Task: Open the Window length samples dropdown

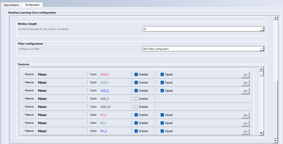Action: (x=262, y=29)
